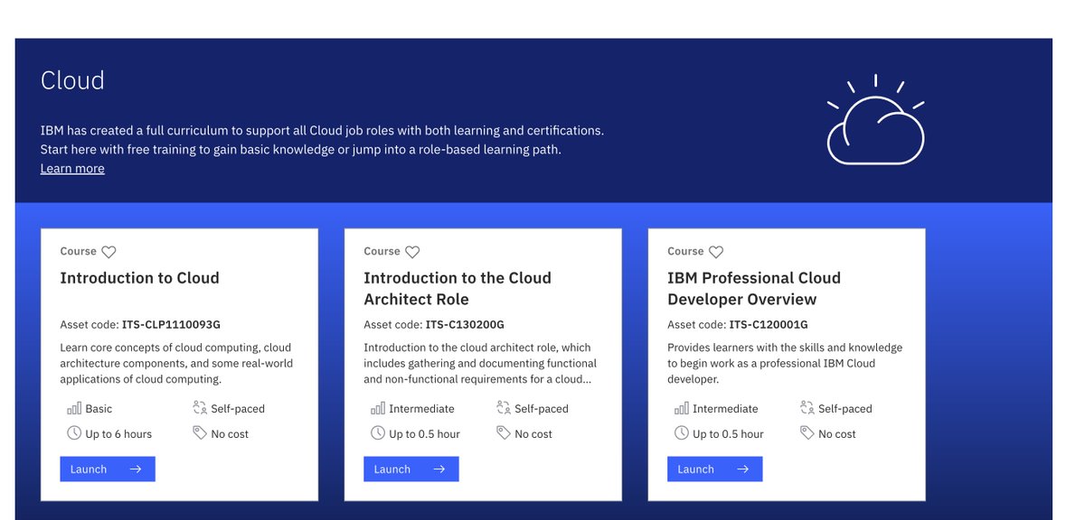The width and height of the screenshot is (1085, 520).
Task: Click Intermediate label on Cloud Developer Overview card
Action: point(726,409)
